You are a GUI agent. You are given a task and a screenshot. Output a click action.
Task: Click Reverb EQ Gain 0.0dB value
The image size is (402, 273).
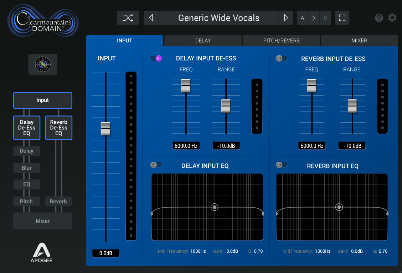(x=357, y=251)
